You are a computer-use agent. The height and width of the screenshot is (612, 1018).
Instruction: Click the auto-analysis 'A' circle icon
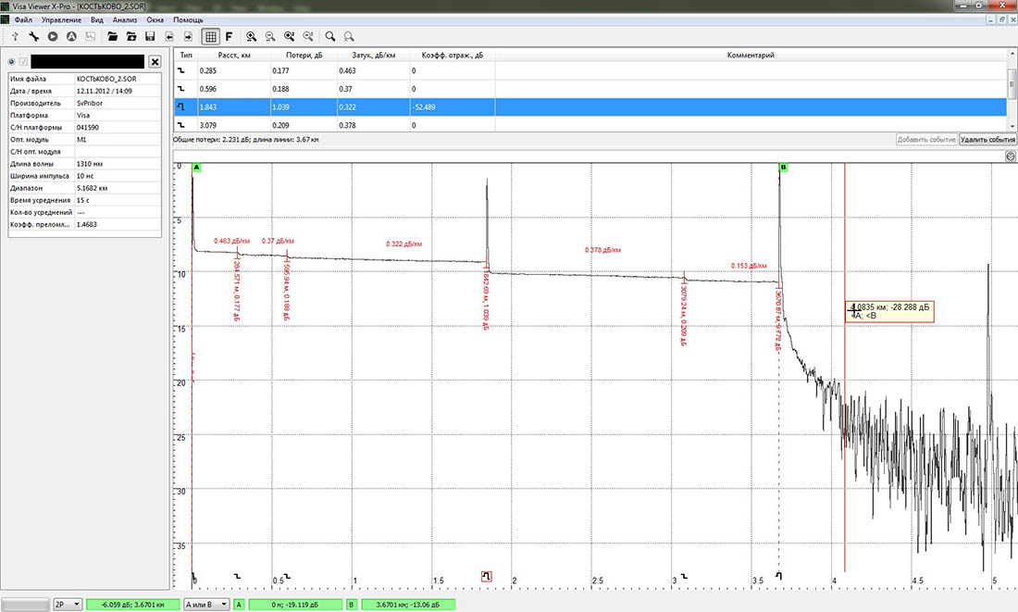(70, 36)
